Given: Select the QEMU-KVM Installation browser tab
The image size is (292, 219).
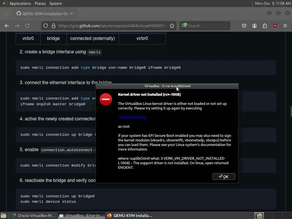Looking at the screenshot, I should (45, 14).
